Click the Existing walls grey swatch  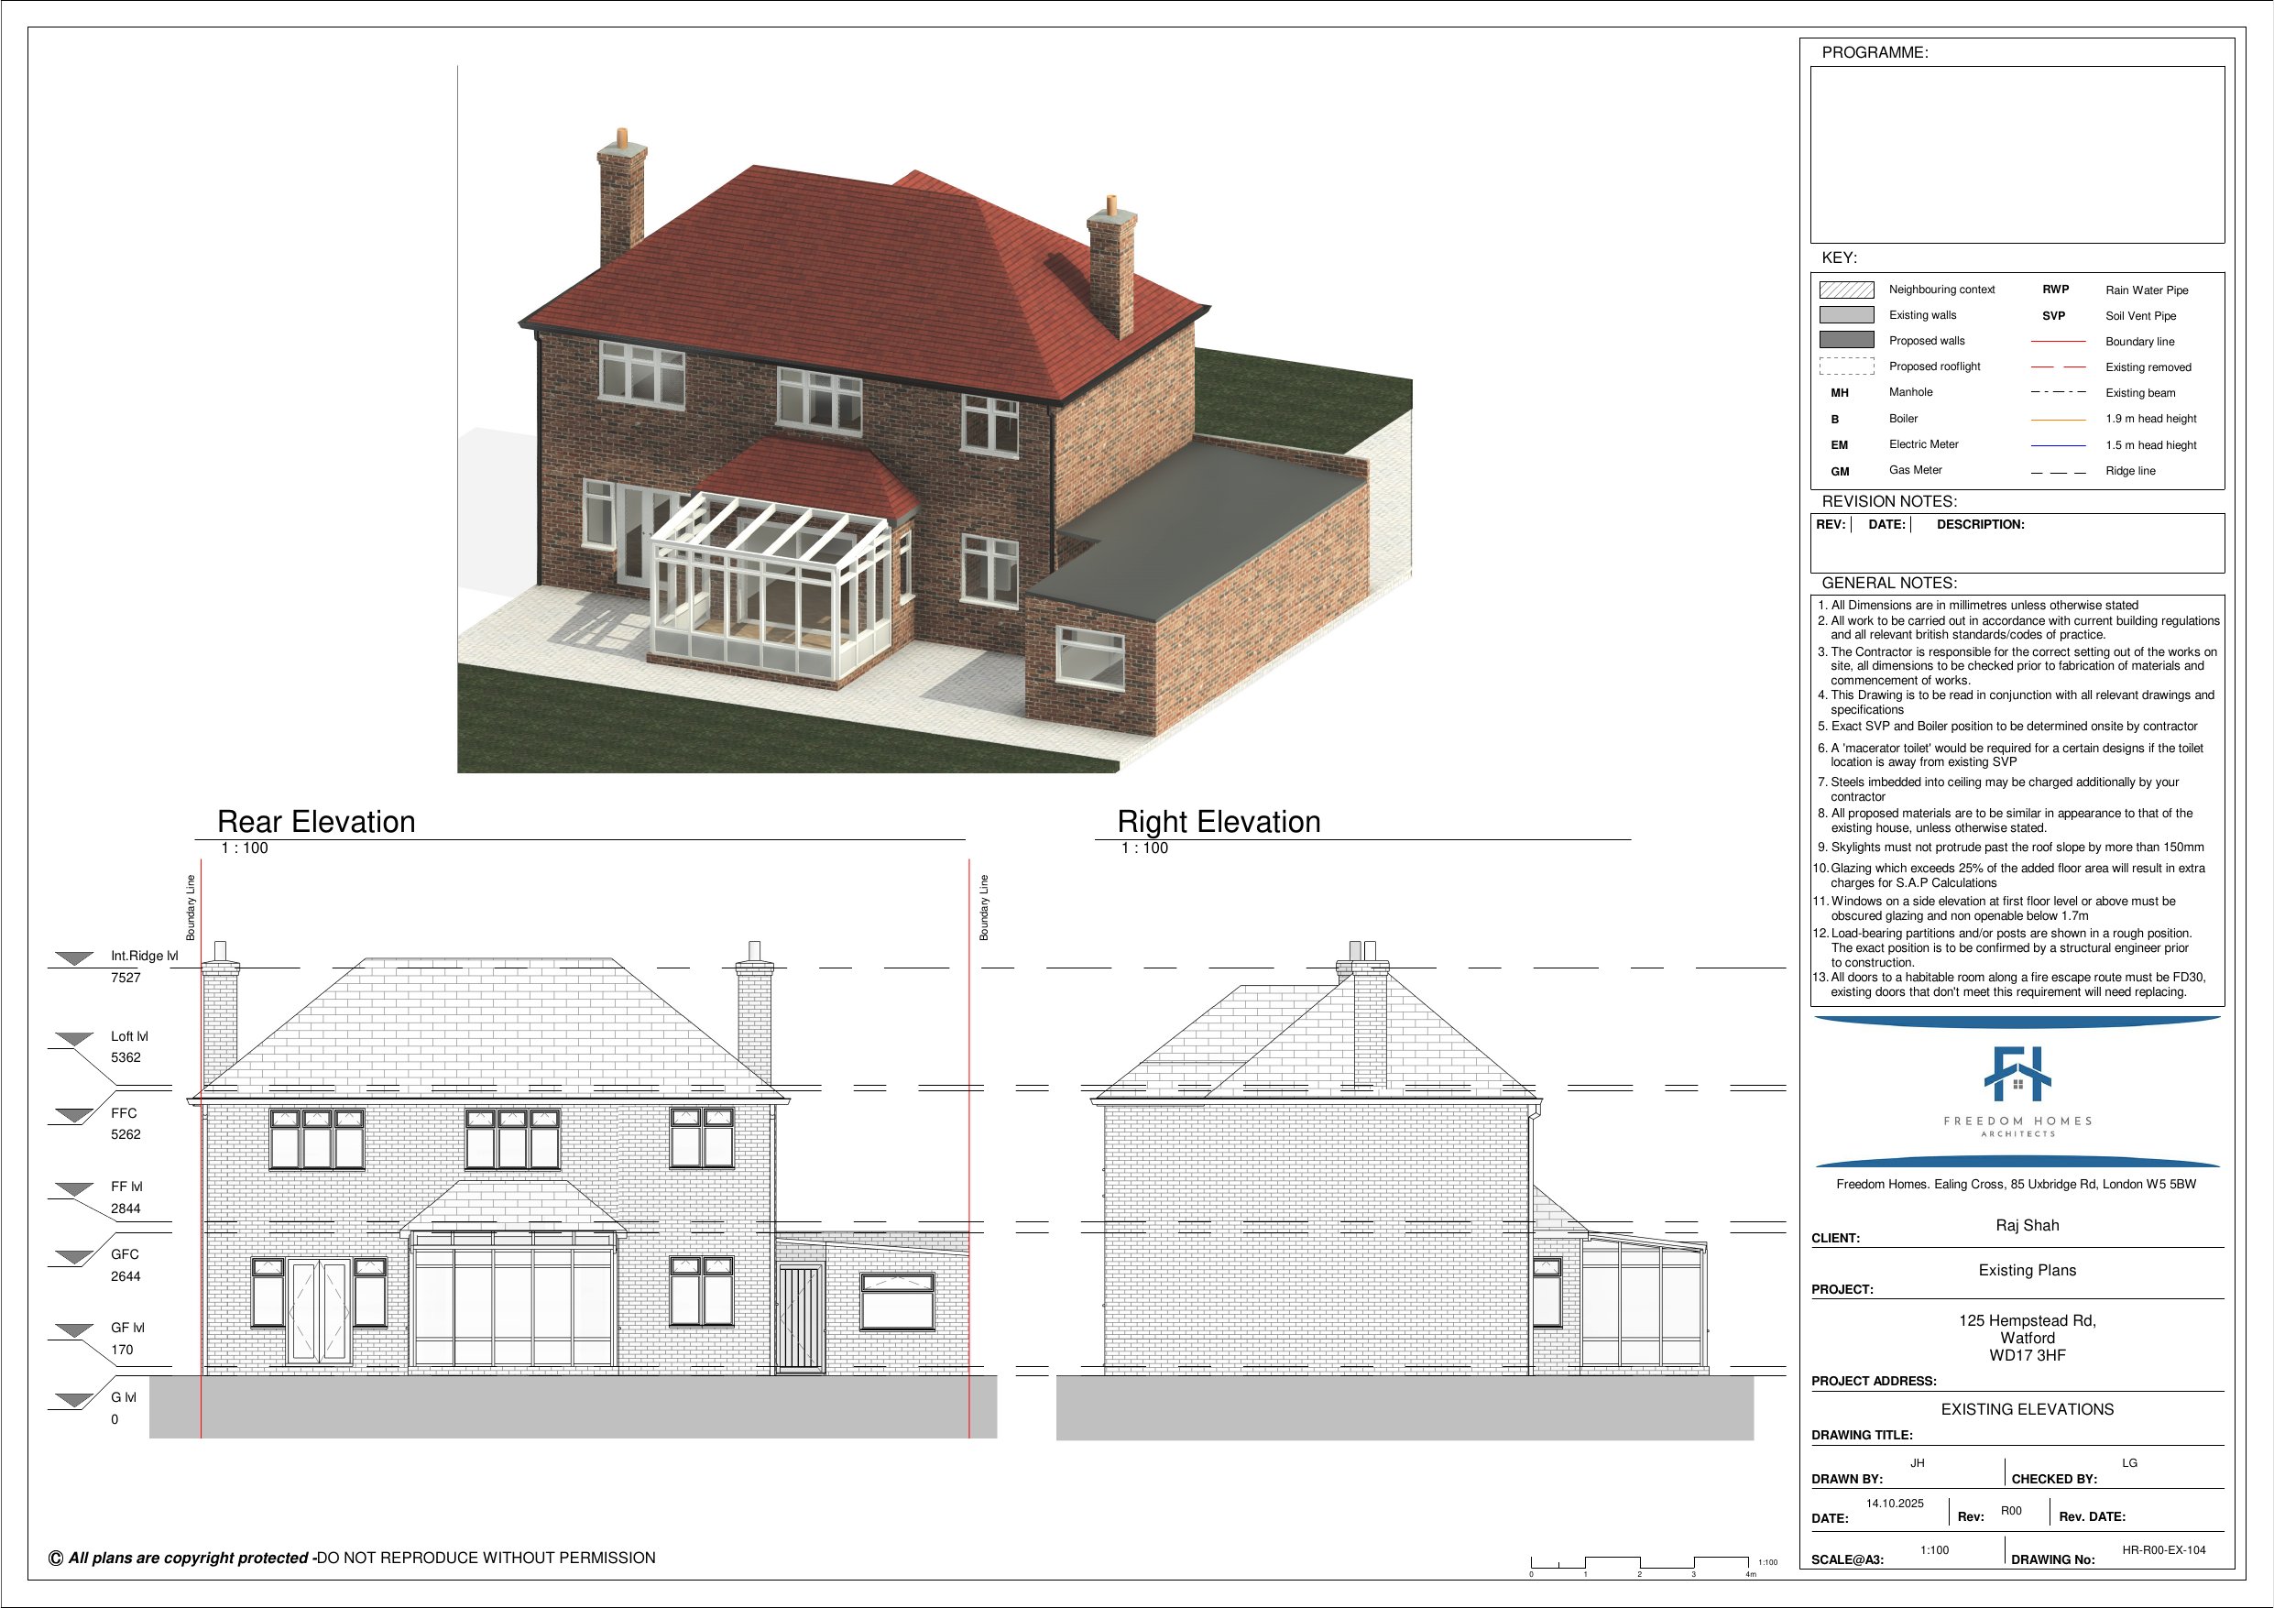click(x=1846, y=315)
